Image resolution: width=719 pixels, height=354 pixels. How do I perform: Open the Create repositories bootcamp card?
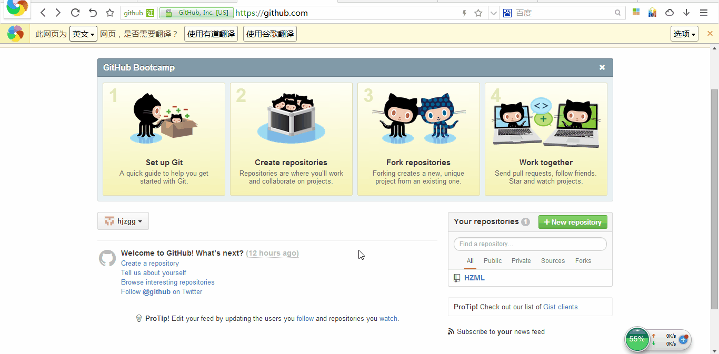[291, 139]
